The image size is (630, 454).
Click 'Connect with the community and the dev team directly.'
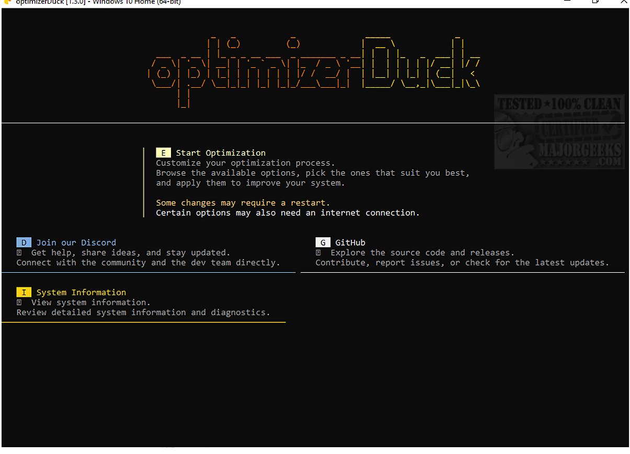coord(148,262)
